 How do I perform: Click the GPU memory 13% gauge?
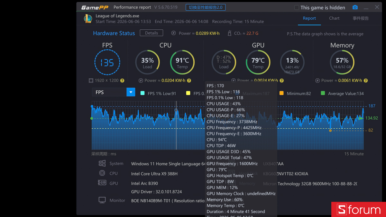click(292, 62)
